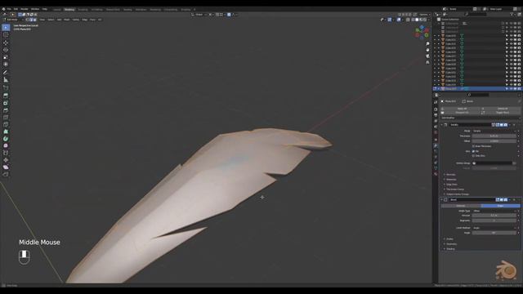Viewport: 523px width, 294px height.
Task: Select the Select Box tool
Action: pyautogui.click(x=6, y=27)
